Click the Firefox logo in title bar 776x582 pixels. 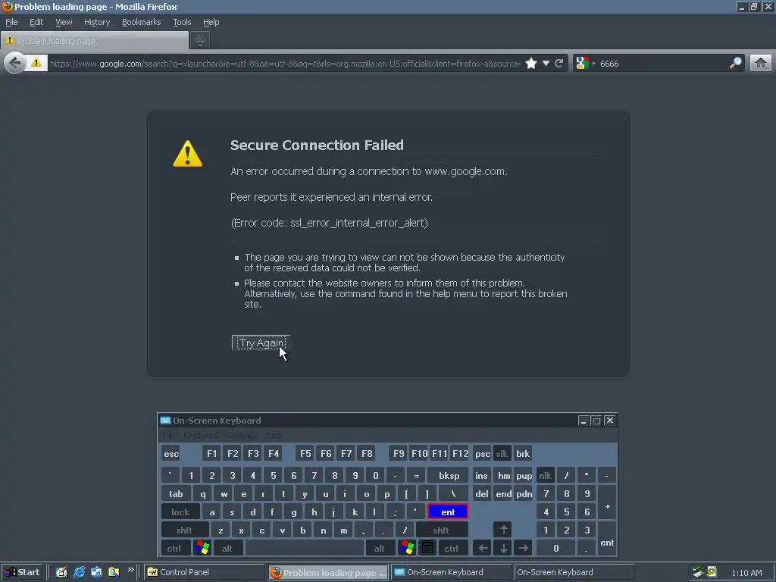point(7,6)
